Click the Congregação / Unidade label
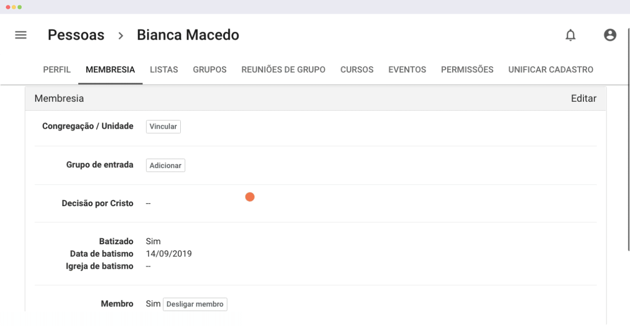 (x=88, y=126)
